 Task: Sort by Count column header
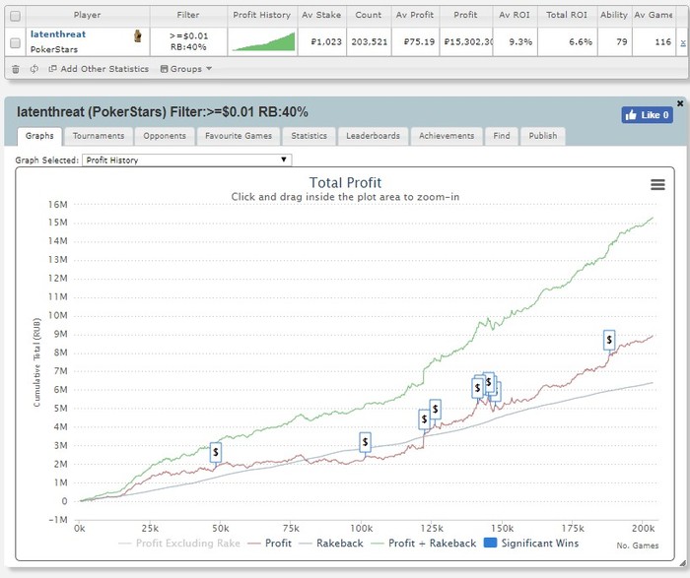(x=369, y=15)
